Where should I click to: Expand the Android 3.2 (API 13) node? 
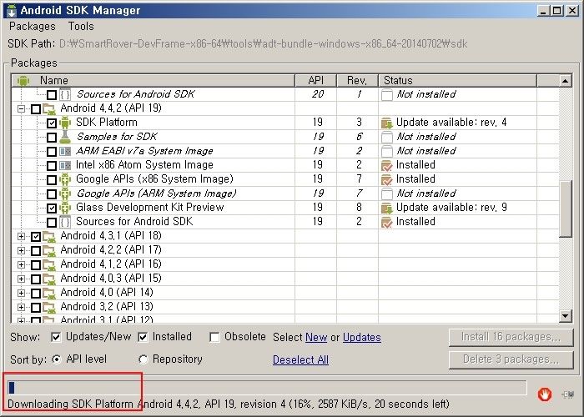click(21, 307)
